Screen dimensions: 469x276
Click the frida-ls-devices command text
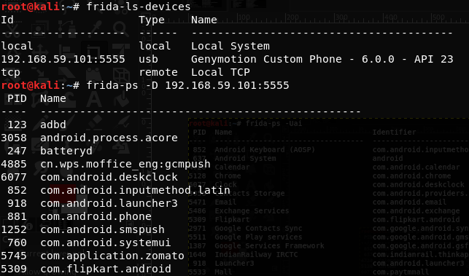click(139, 7)
